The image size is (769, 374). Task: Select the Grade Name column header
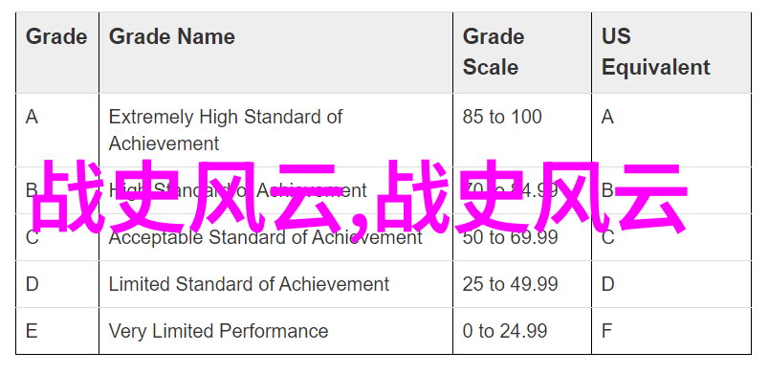[275, 53]
